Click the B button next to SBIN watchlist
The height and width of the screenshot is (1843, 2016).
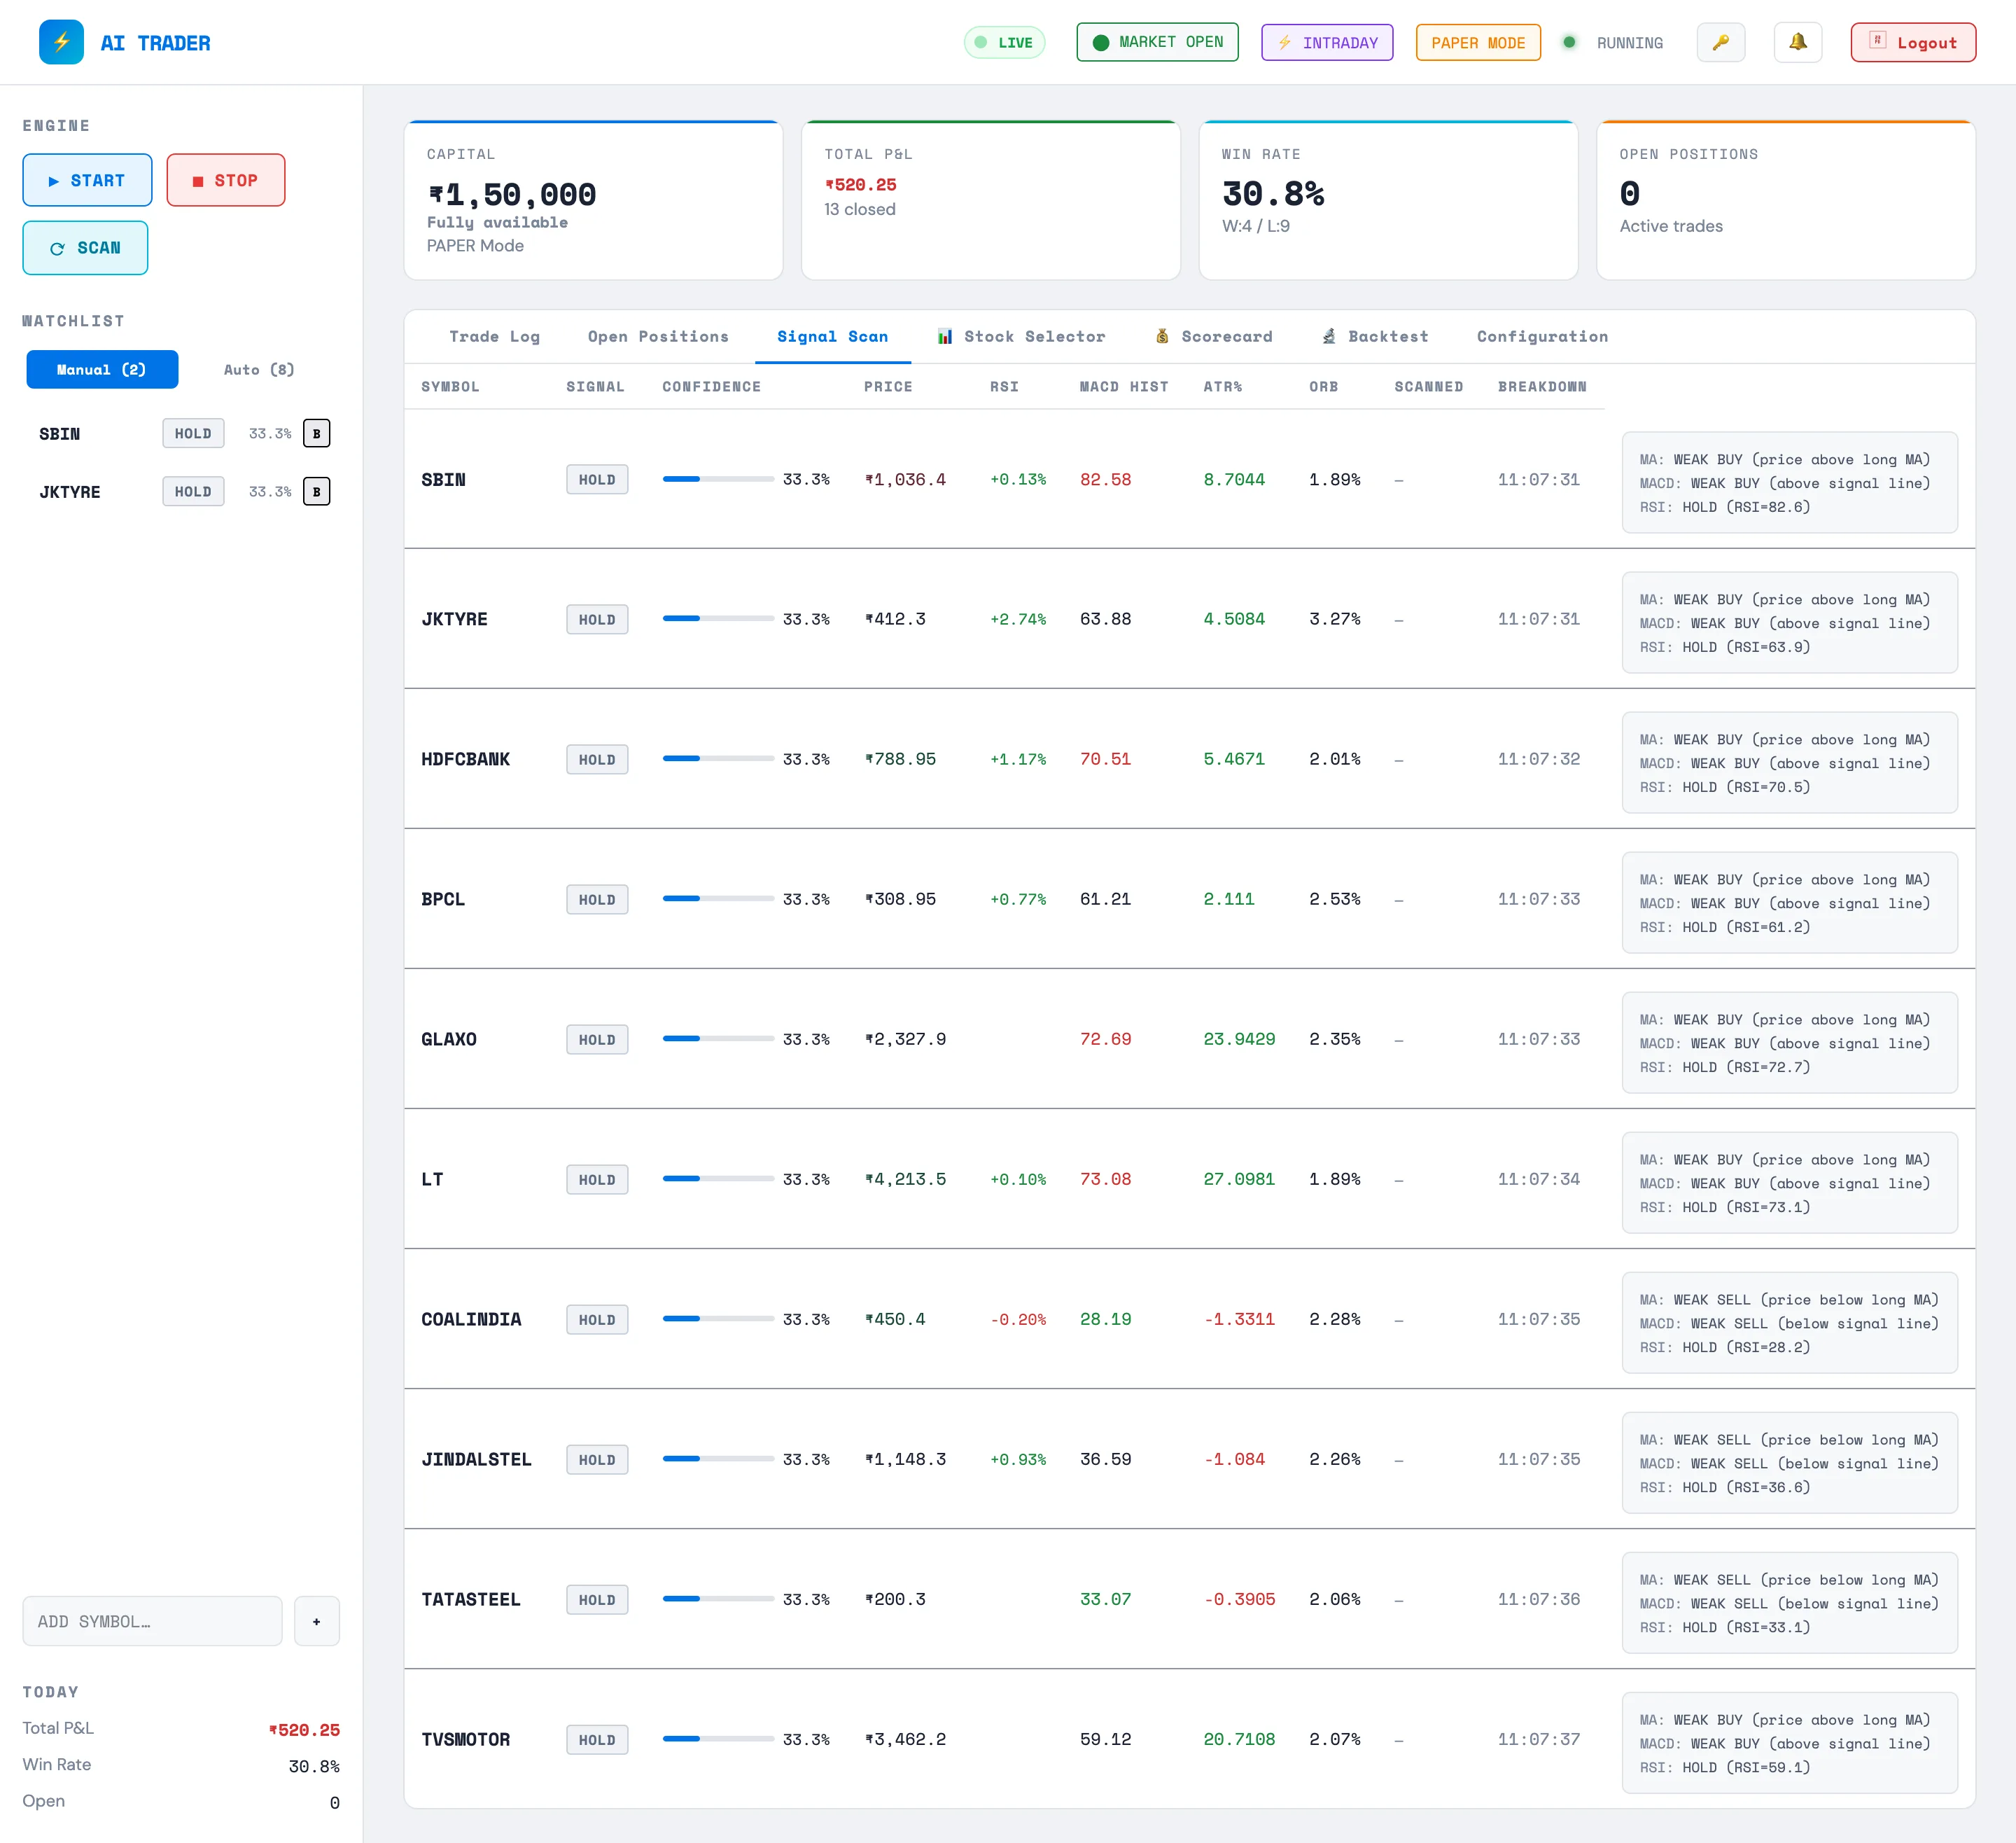coord(316,433)
